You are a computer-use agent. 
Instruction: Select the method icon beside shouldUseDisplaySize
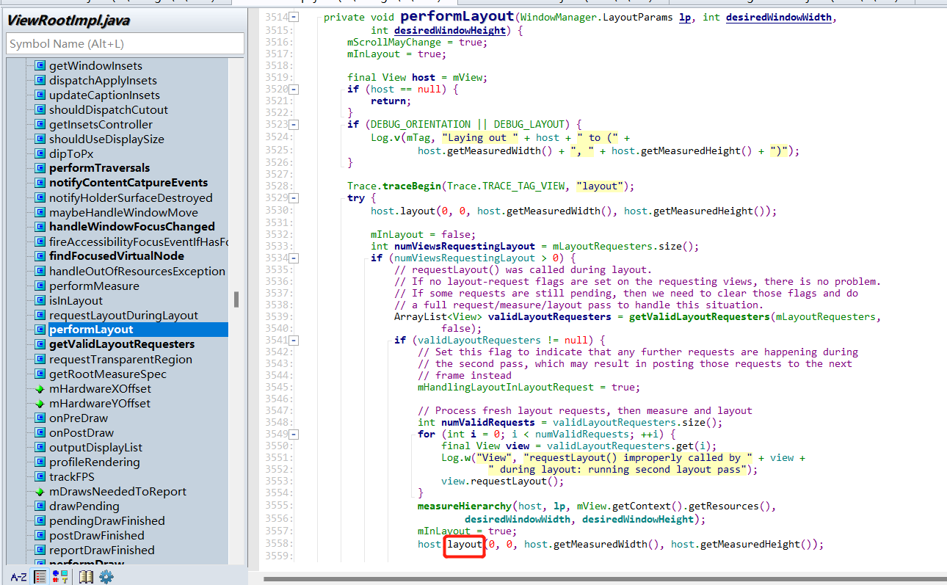[40, 139]
